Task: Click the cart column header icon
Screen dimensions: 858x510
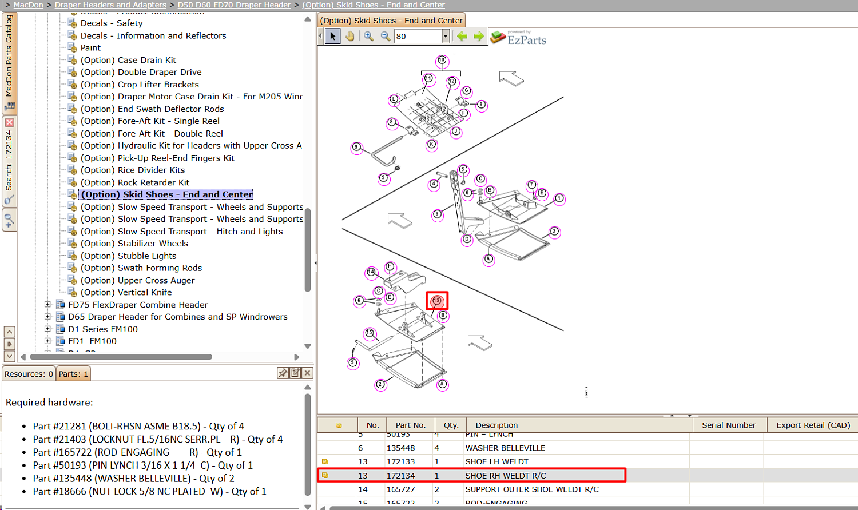Action: (339, 425)
